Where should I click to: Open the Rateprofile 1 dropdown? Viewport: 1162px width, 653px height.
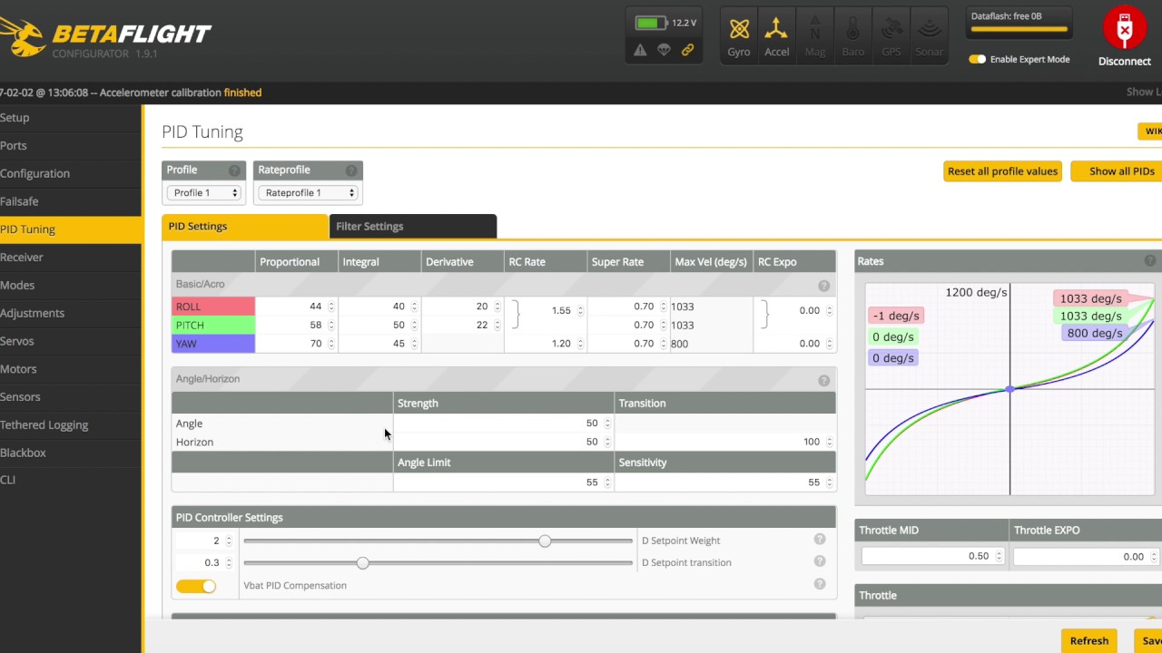[x=308, y=192]
